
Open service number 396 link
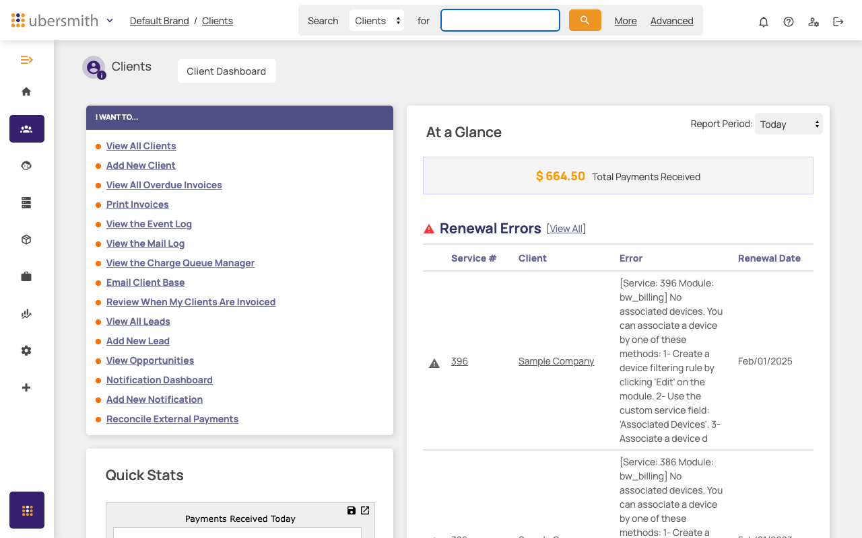[459, 361]
